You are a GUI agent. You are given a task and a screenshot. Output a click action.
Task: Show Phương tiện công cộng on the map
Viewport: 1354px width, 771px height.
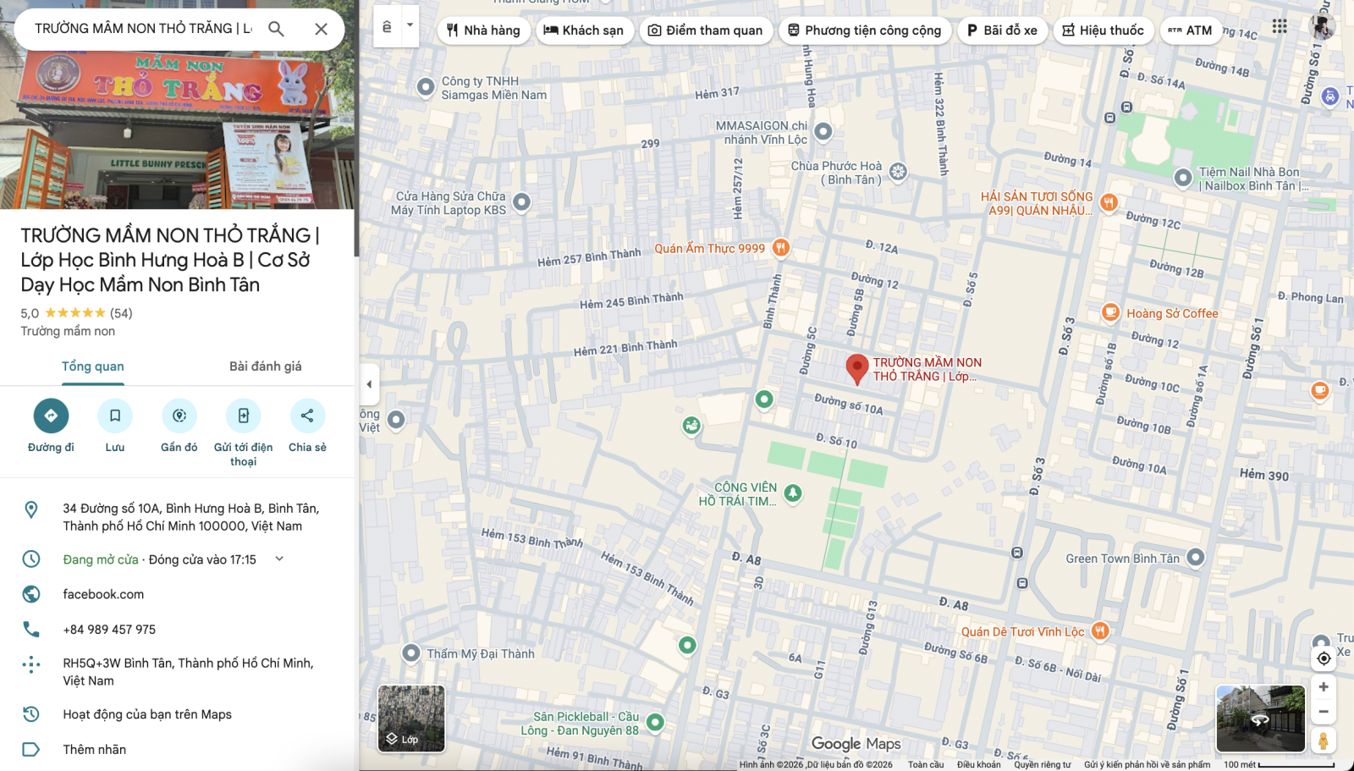click(x=865, y=30)
